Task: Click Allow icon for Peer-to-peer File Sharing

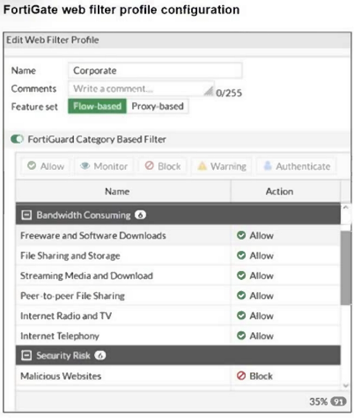Action: 241,296
